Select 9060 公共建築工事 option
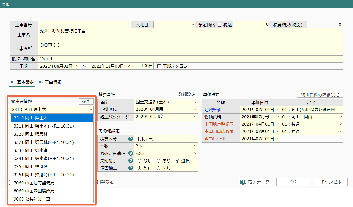 [52, 199]
